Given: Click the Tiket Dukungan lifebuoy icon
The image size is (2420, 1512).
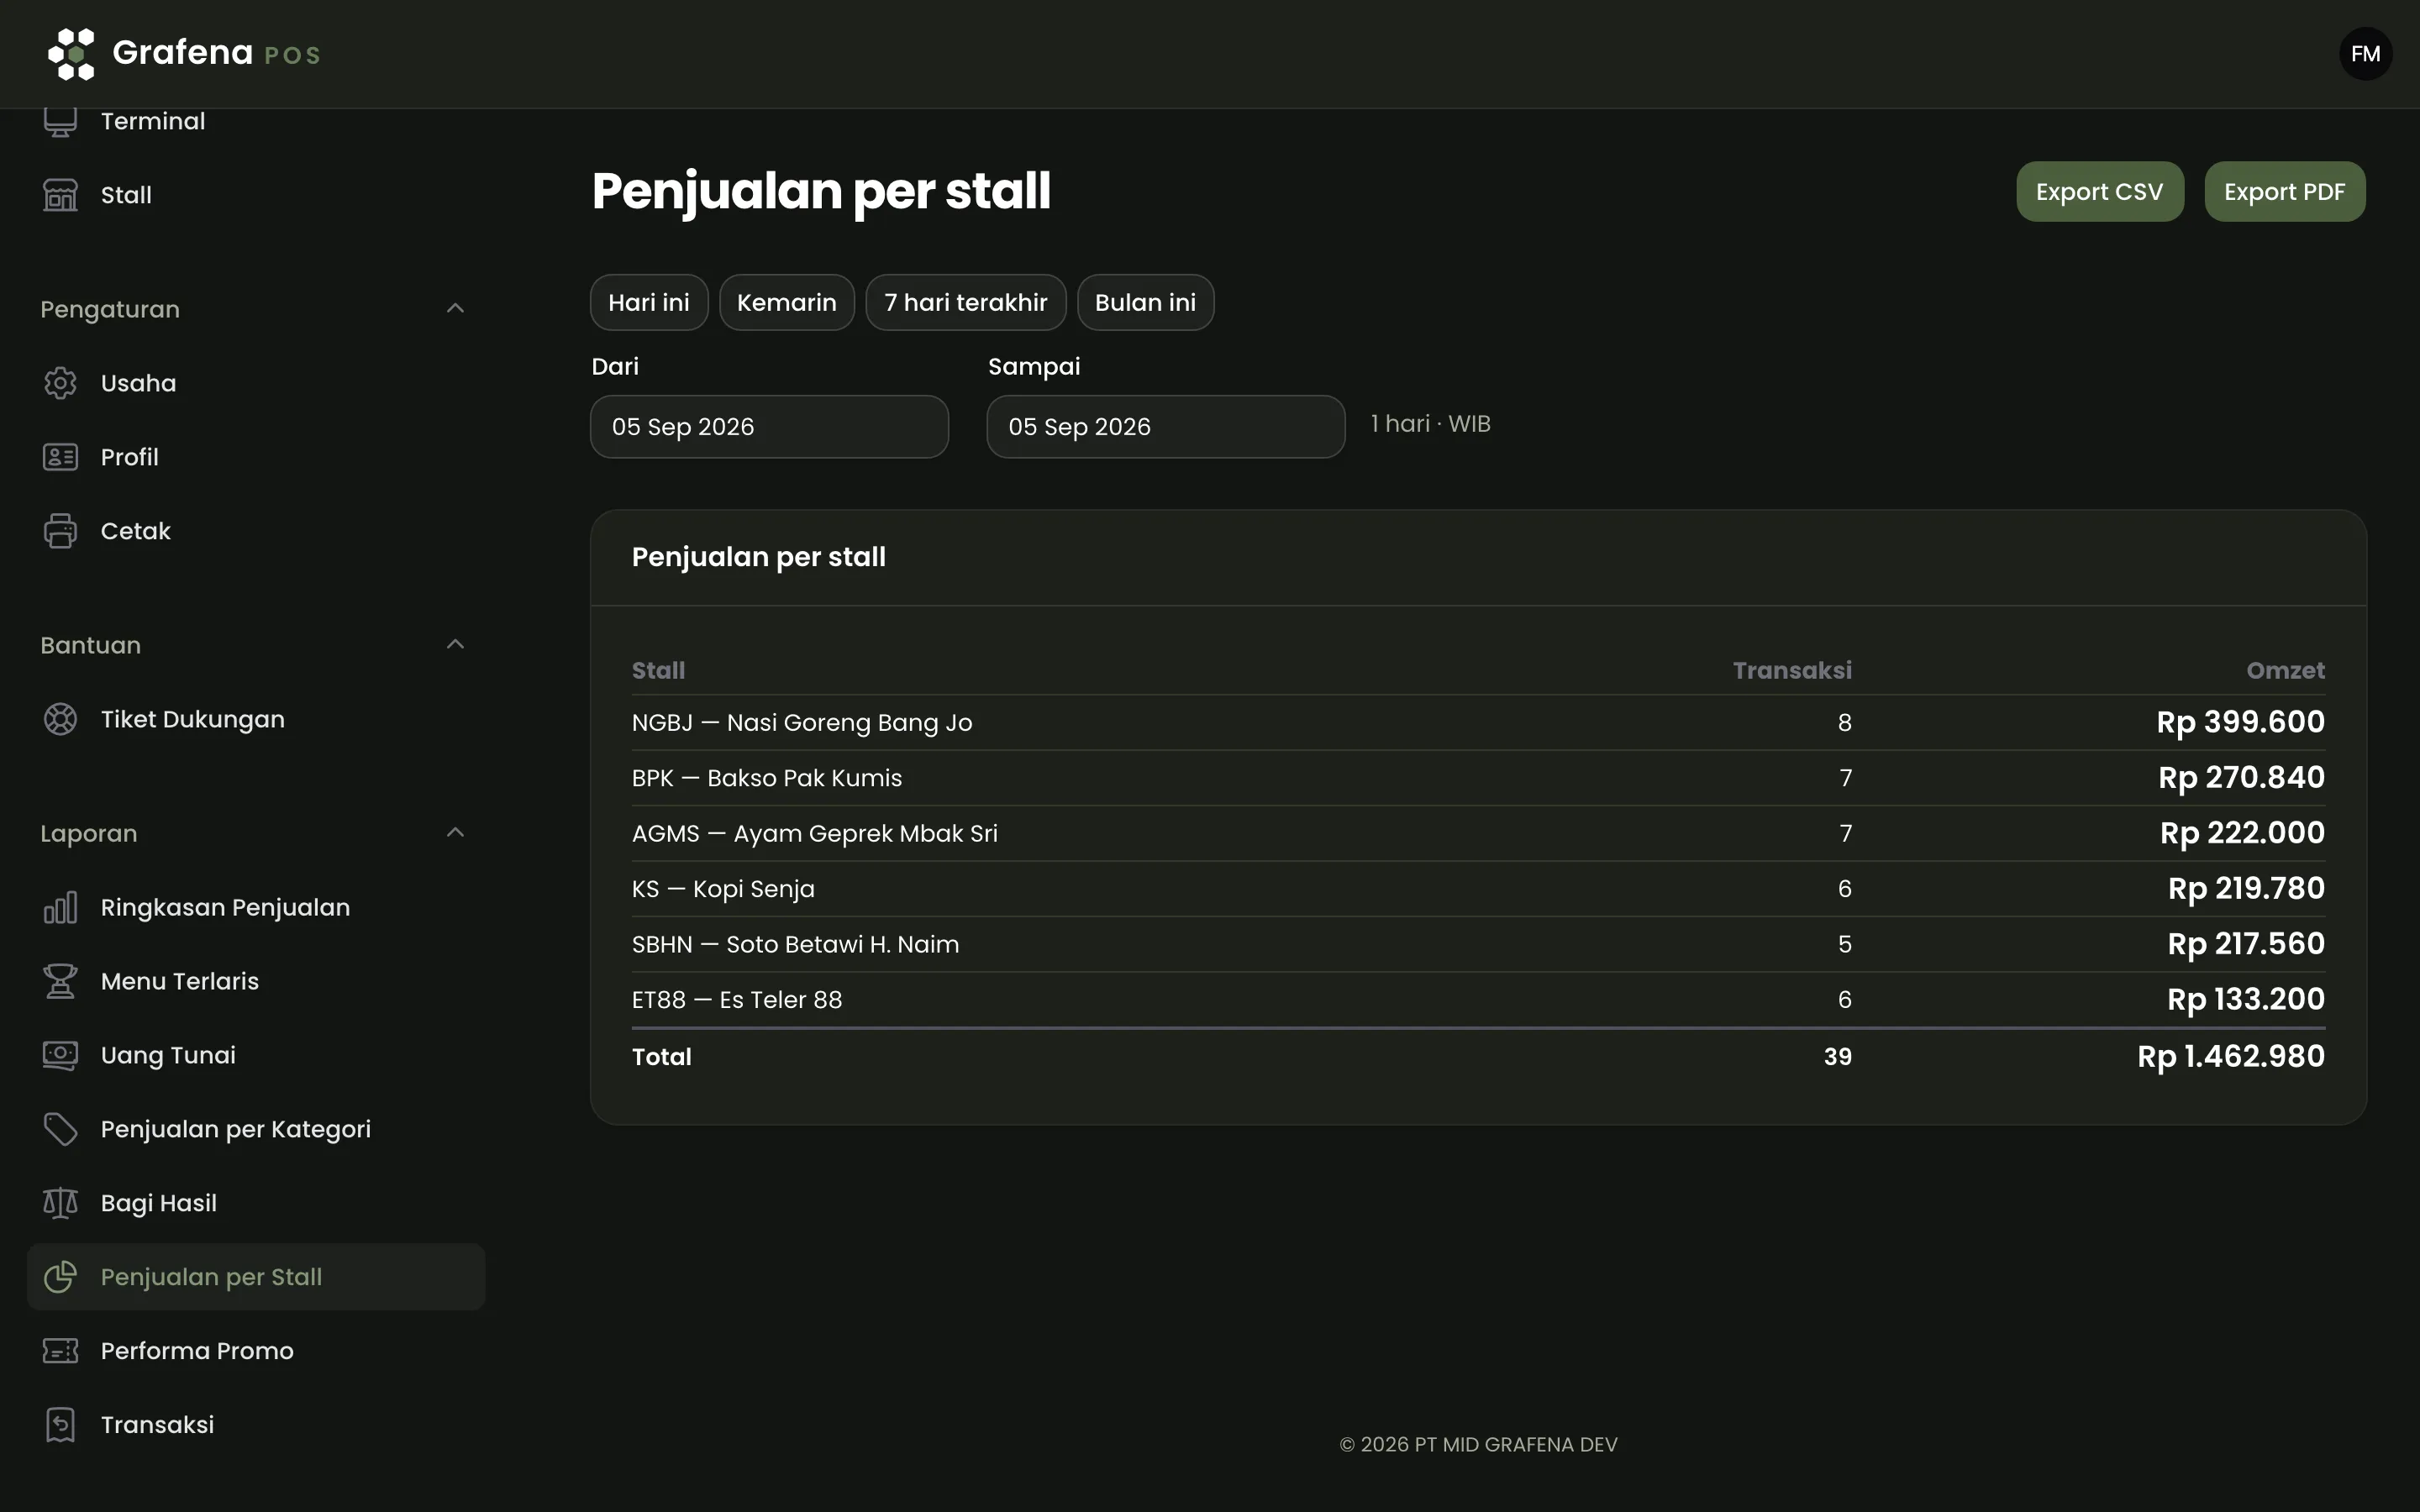Looking at the screenshot, I should pos(60,719).
